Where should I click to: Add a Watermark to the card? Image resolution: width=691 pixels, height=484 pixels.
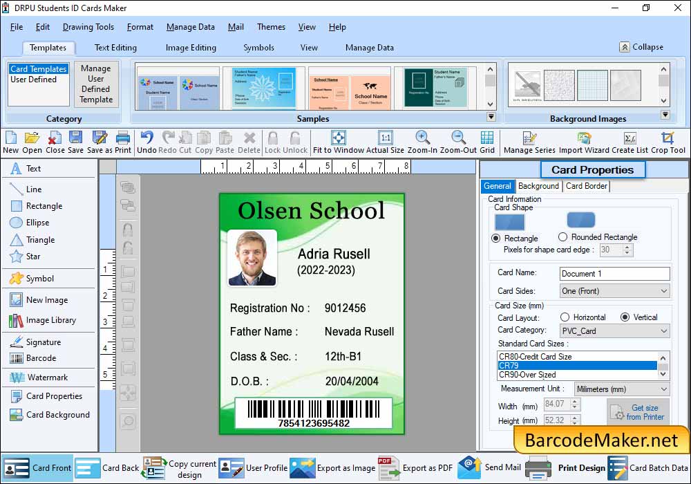[39, 378]
